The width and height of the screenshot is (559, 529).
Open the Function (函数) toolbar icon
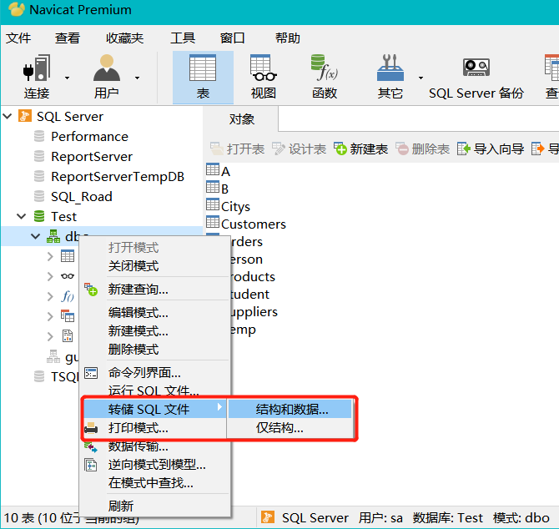tap(324, 68)
